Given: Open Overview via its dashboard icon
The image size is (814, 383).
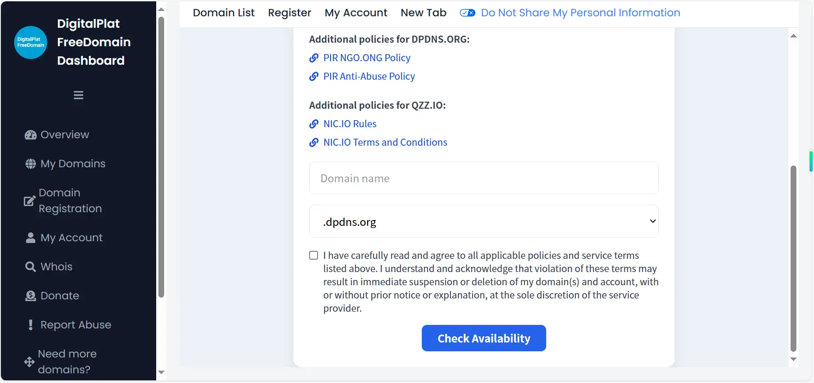Looking at the screenshot, I should [x=30, y=135].
